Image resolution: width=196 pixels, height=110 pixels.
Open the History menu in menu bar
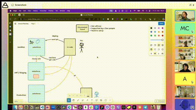36,11
